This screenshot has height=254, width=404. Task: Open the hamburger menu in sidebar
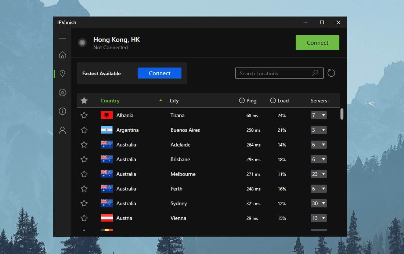(62, 37)
